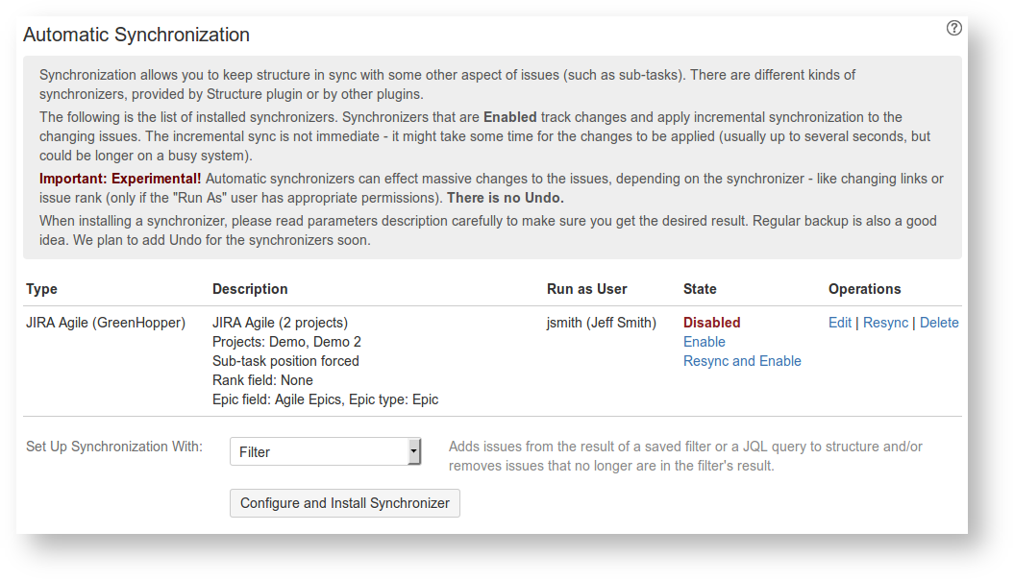Click the Resync operation link

tap(885, 322)
